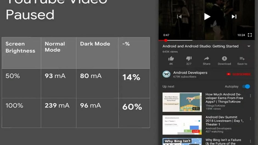Click the '93 mA' table cell
This screenshot has height=145, width=258.
[x=58, y=83]
